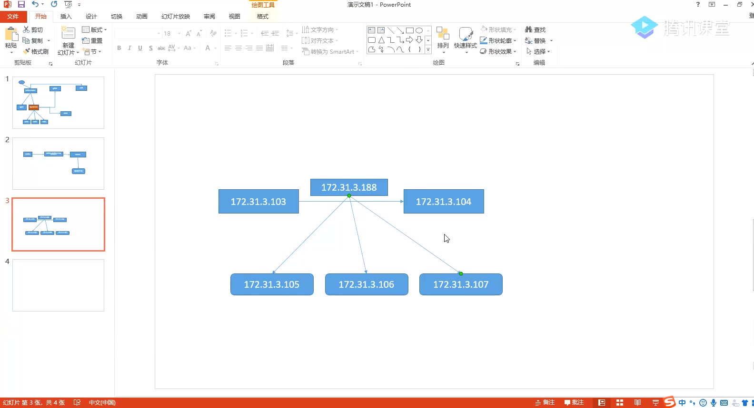Image resolution: width=754 pixels, height=408 pixels.
Task: Select the rounded rectangle shape
Action: tap(372, 40)
